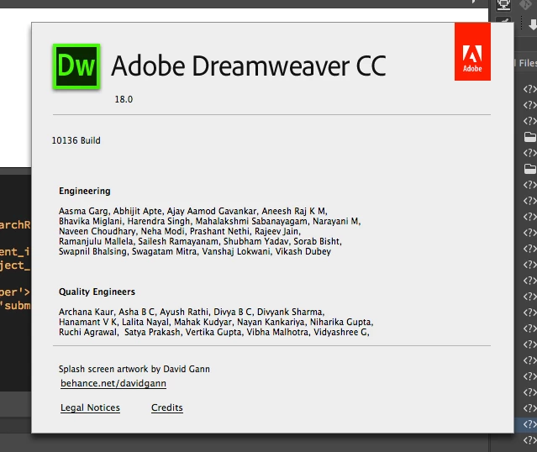Click the connect to remote server icon
This screenshot has width=537, height=452.
point(503,4)
